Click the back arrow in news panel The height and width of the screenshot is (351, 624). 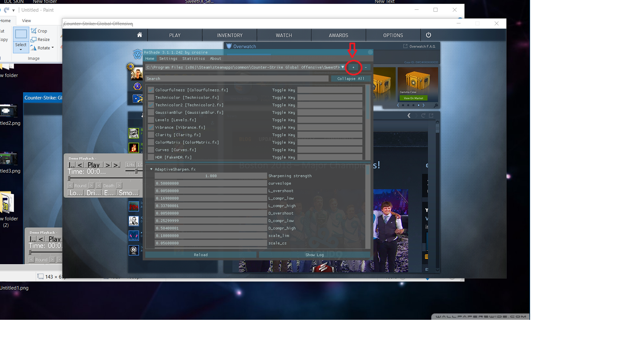click(409, 115)
